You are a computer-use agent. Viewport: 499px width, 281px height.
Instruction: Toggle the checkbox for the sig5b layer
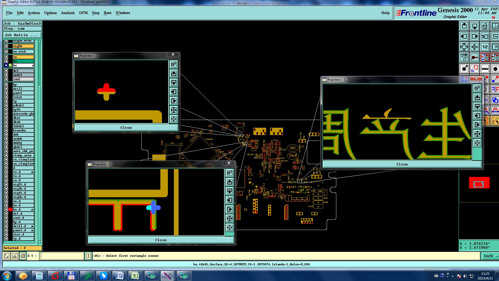(6, 46)
